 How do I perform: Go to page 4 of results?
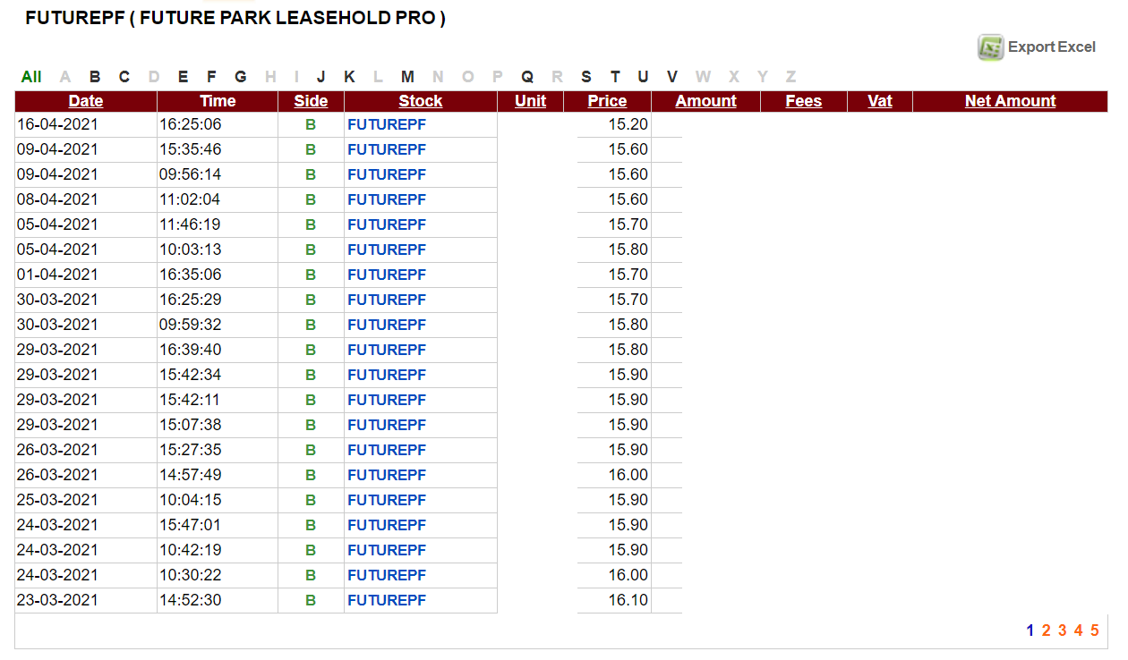(1079, 630)
